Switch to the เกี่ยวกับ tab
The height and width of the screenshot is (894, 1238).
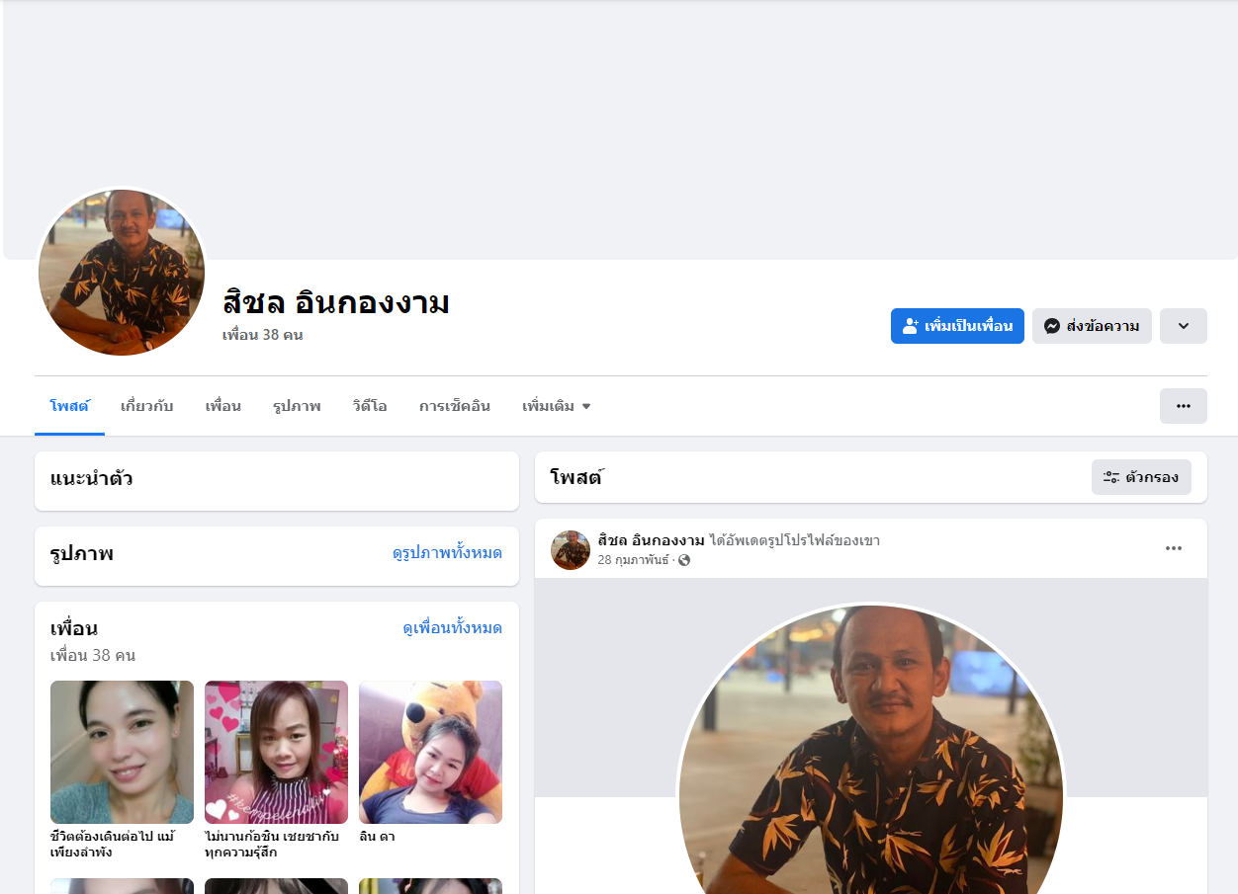[x=146, y=406]
